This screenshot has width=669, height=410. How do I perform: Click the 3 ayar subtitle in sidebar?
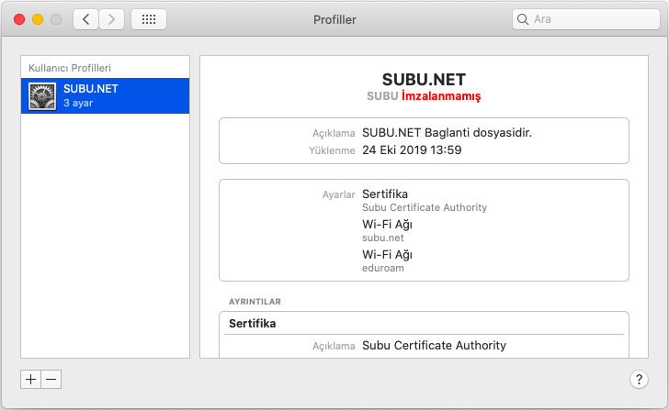coord(78,103)
